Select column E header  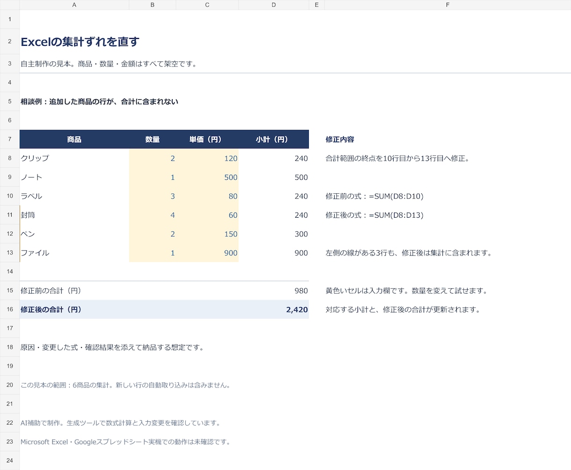(317, 5)
